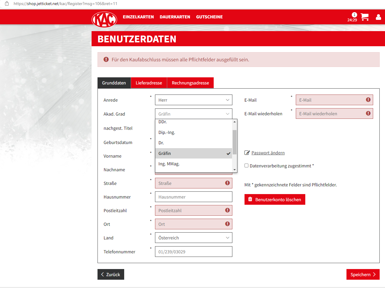The width and height of the screenshot is (385, 288).
Task: Click the error icon in E-Mail field
Action: click(x=368, y=100)
